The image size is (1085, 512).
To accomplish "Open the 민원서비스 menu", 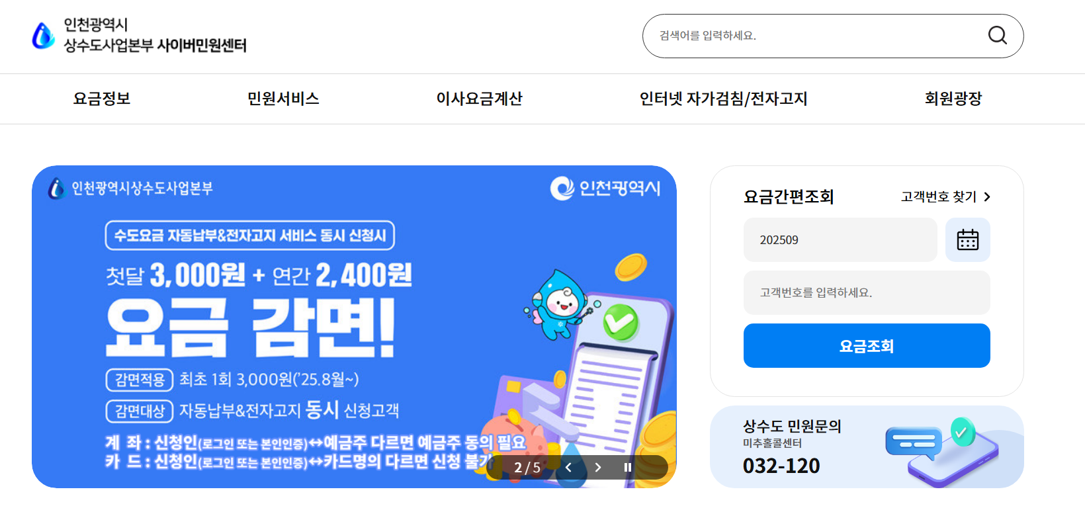I will [283, 99].
